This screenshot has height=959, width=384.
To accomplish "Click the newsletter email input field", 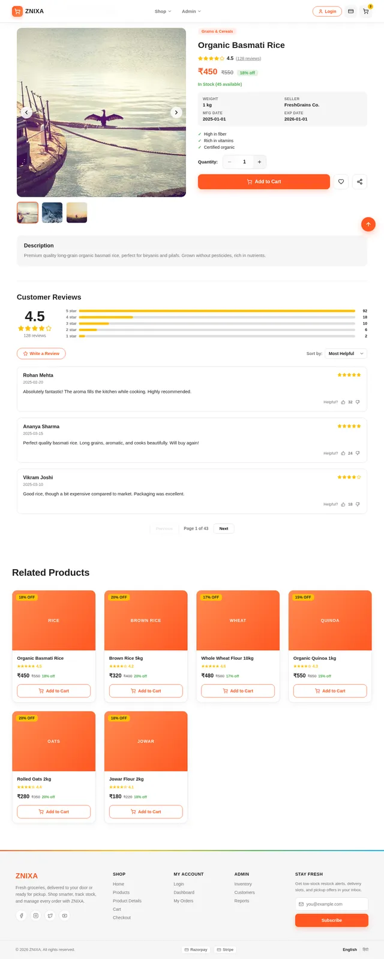I will coord(332,904).
